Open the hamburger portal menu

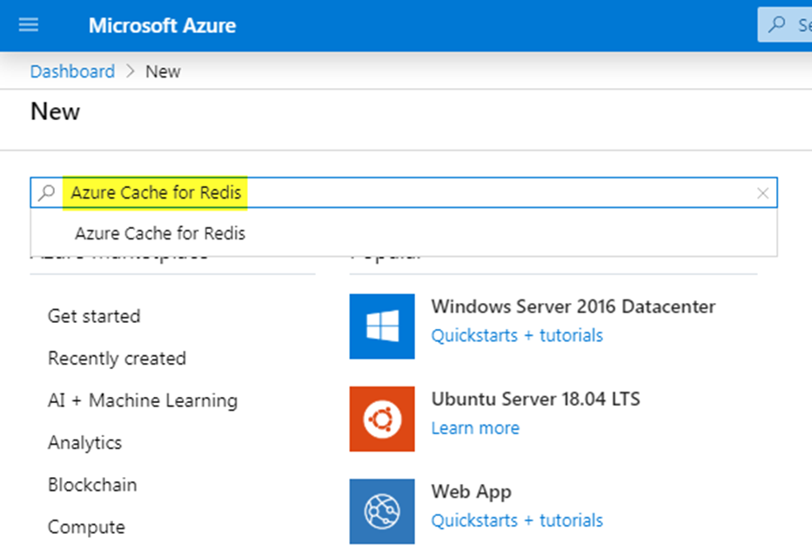coord(29,25)
